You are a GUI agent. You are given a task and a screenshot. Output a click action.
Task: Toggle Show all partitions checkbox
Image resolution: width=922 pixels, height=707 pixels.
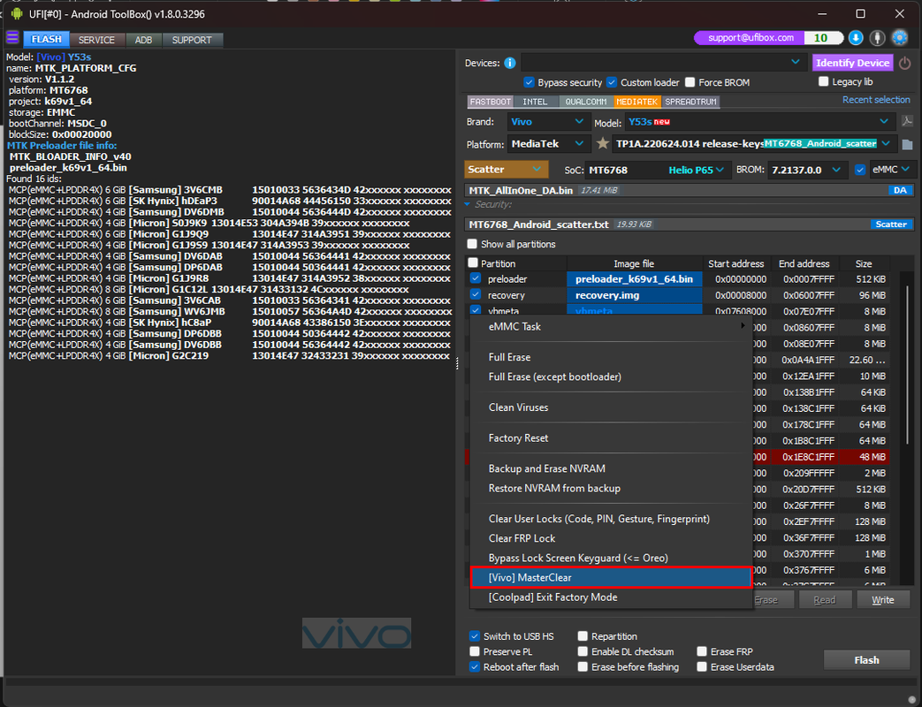[x=471, y=244]
